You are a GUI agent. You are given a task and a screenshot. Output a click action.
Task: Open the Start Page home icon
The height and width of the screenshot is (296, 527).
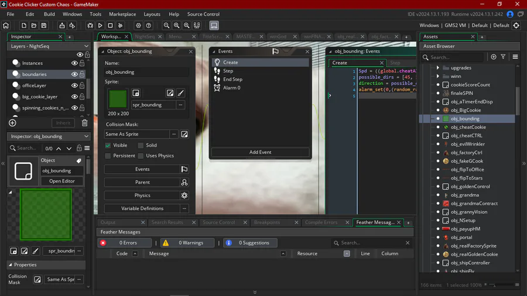(x=6, y=26)
